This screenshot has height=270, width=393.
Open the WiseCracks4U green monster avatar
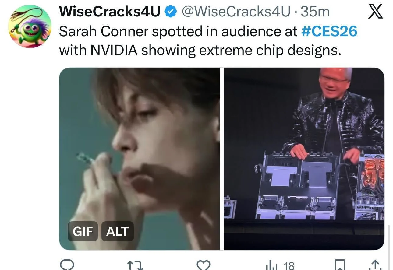[30, 26]
